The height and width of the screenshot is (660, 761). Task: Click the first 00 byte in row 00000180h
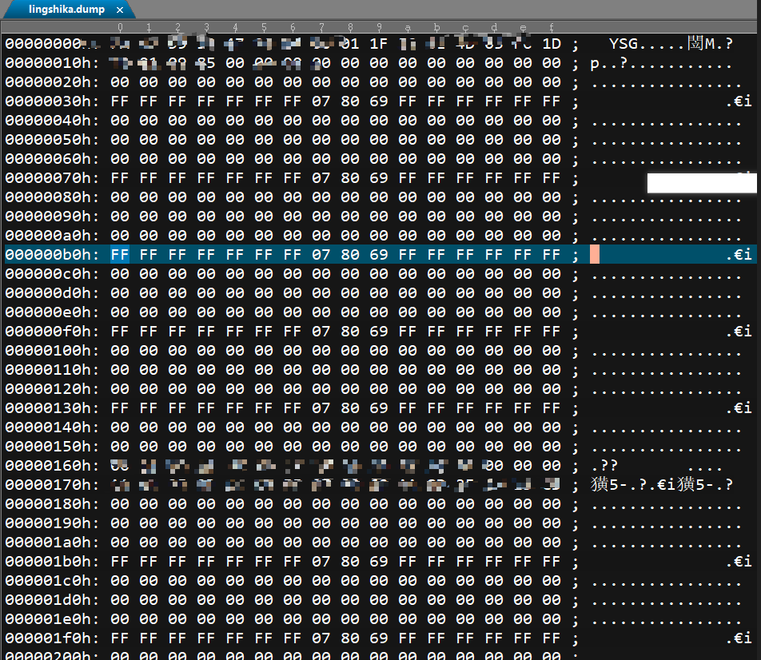coord(120,504)
